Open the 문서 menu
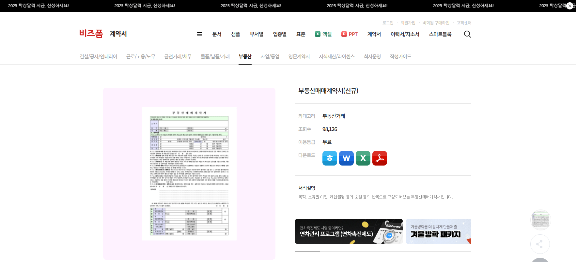576x262 pixels. click(217, 34)
